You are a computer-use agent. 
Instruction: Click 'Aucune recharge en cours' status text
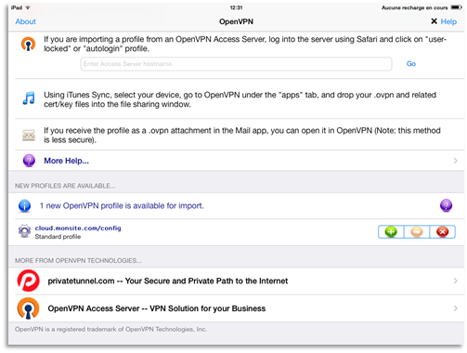click(415, 7)
